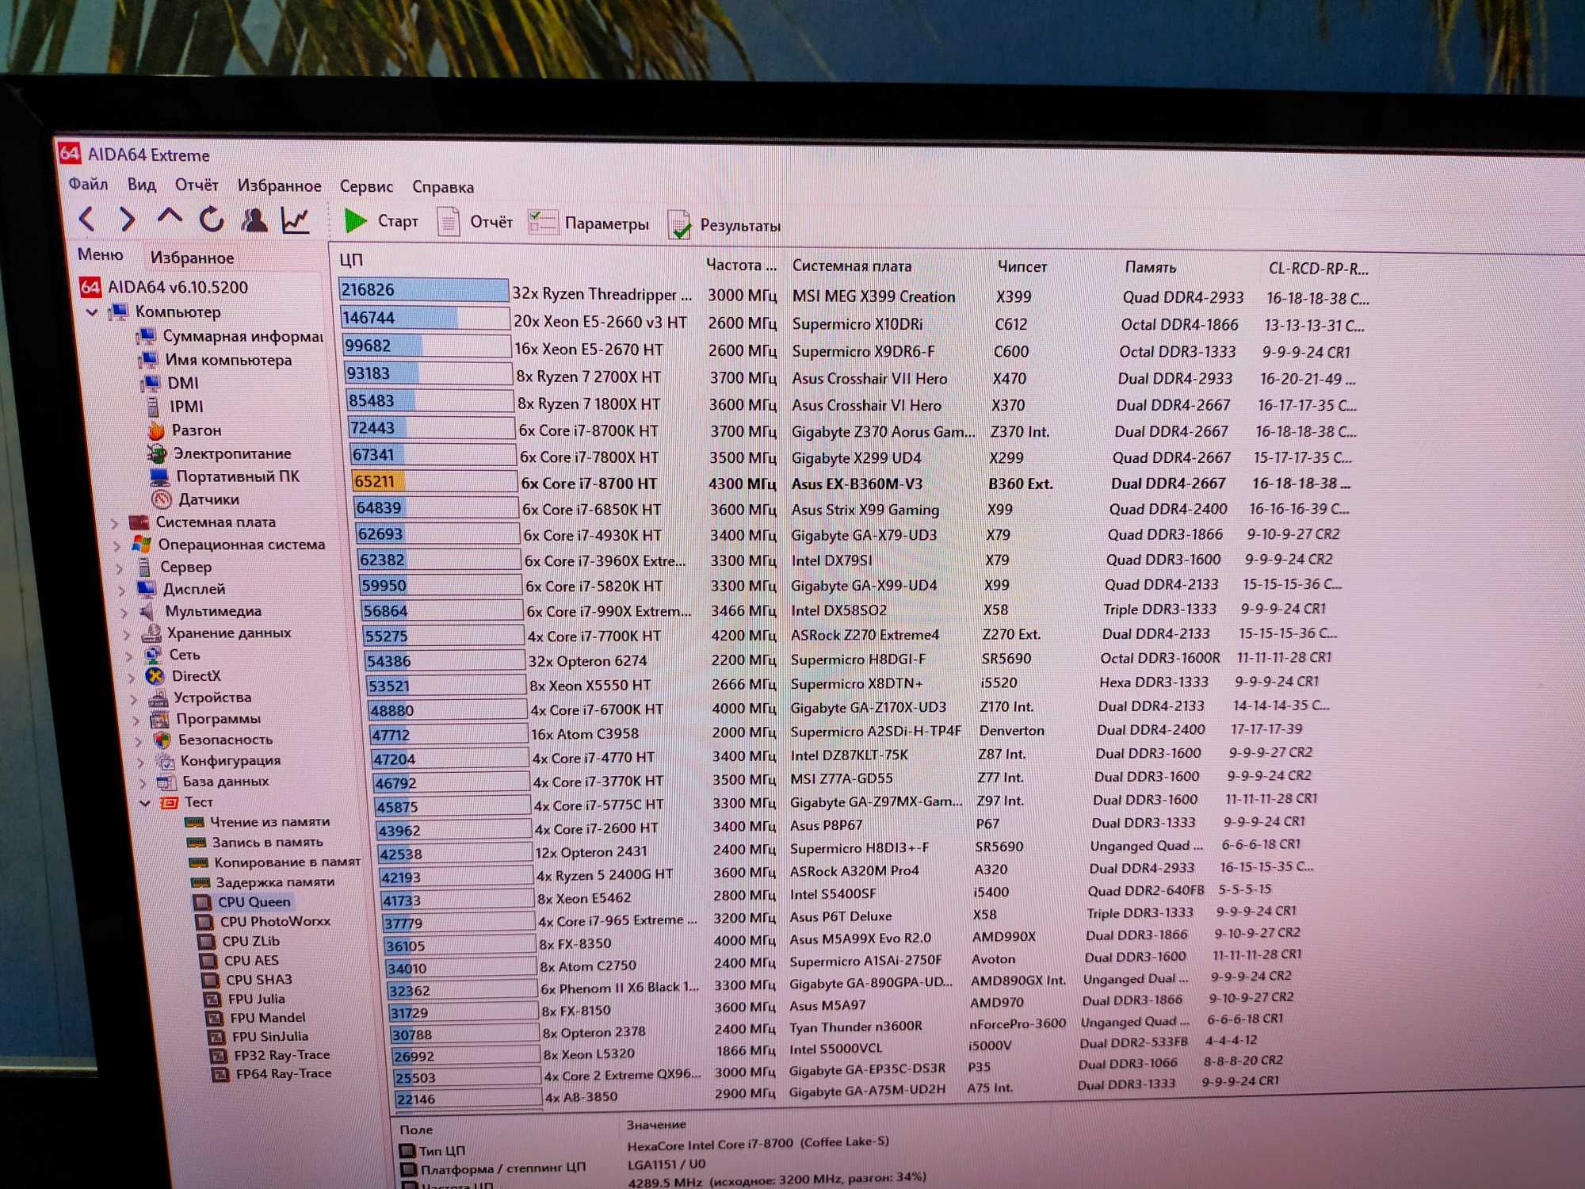
Task: Open Суммарная информация item
Action: point(230,336)
